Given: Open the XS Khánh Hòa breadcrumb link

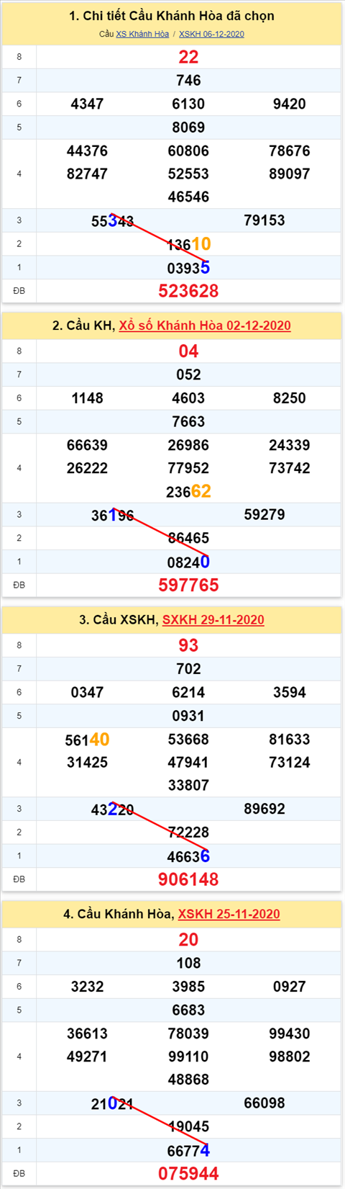Looking at the screenshot, I should [x=142, y=34].
